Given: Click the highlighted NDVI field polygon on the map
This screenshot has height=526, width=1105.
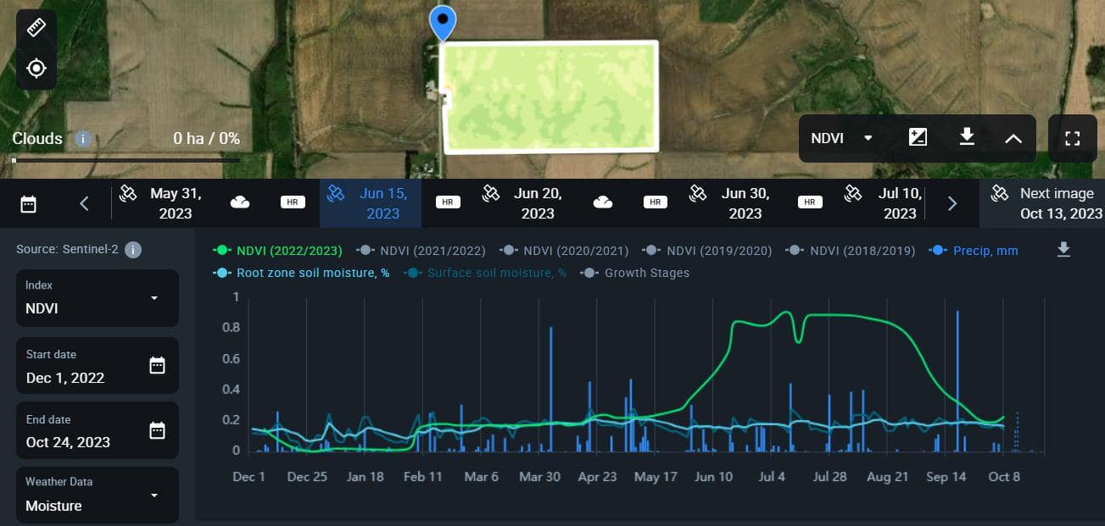Looking at the screenshot, I should [x=550, y=97].
